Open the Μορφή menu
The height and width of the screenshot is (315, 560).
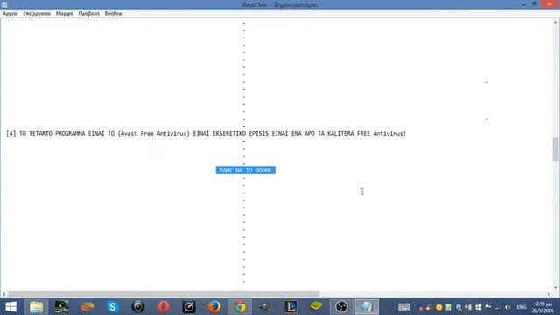(x=64, y=14)
